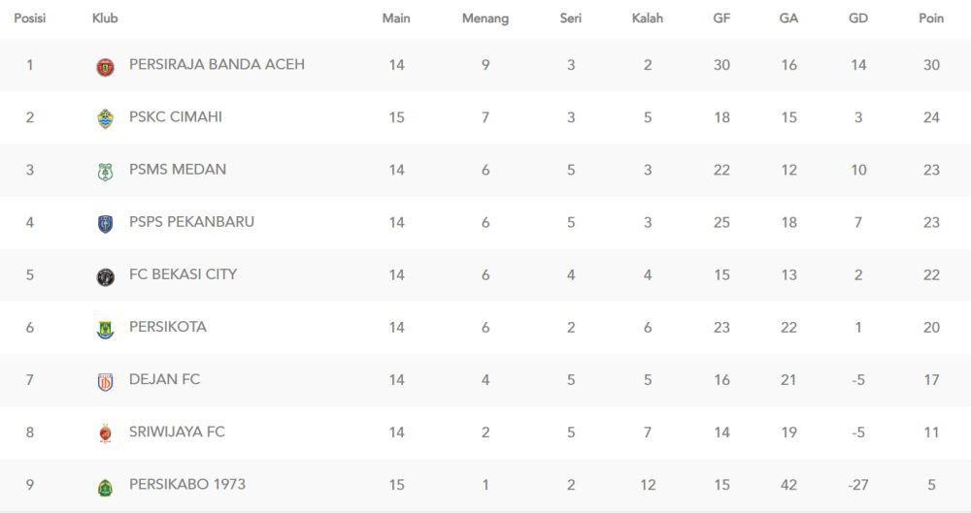Click the PERSIKABO 1973 club name
Screen dimensions: 971x513
coord(187,485)
